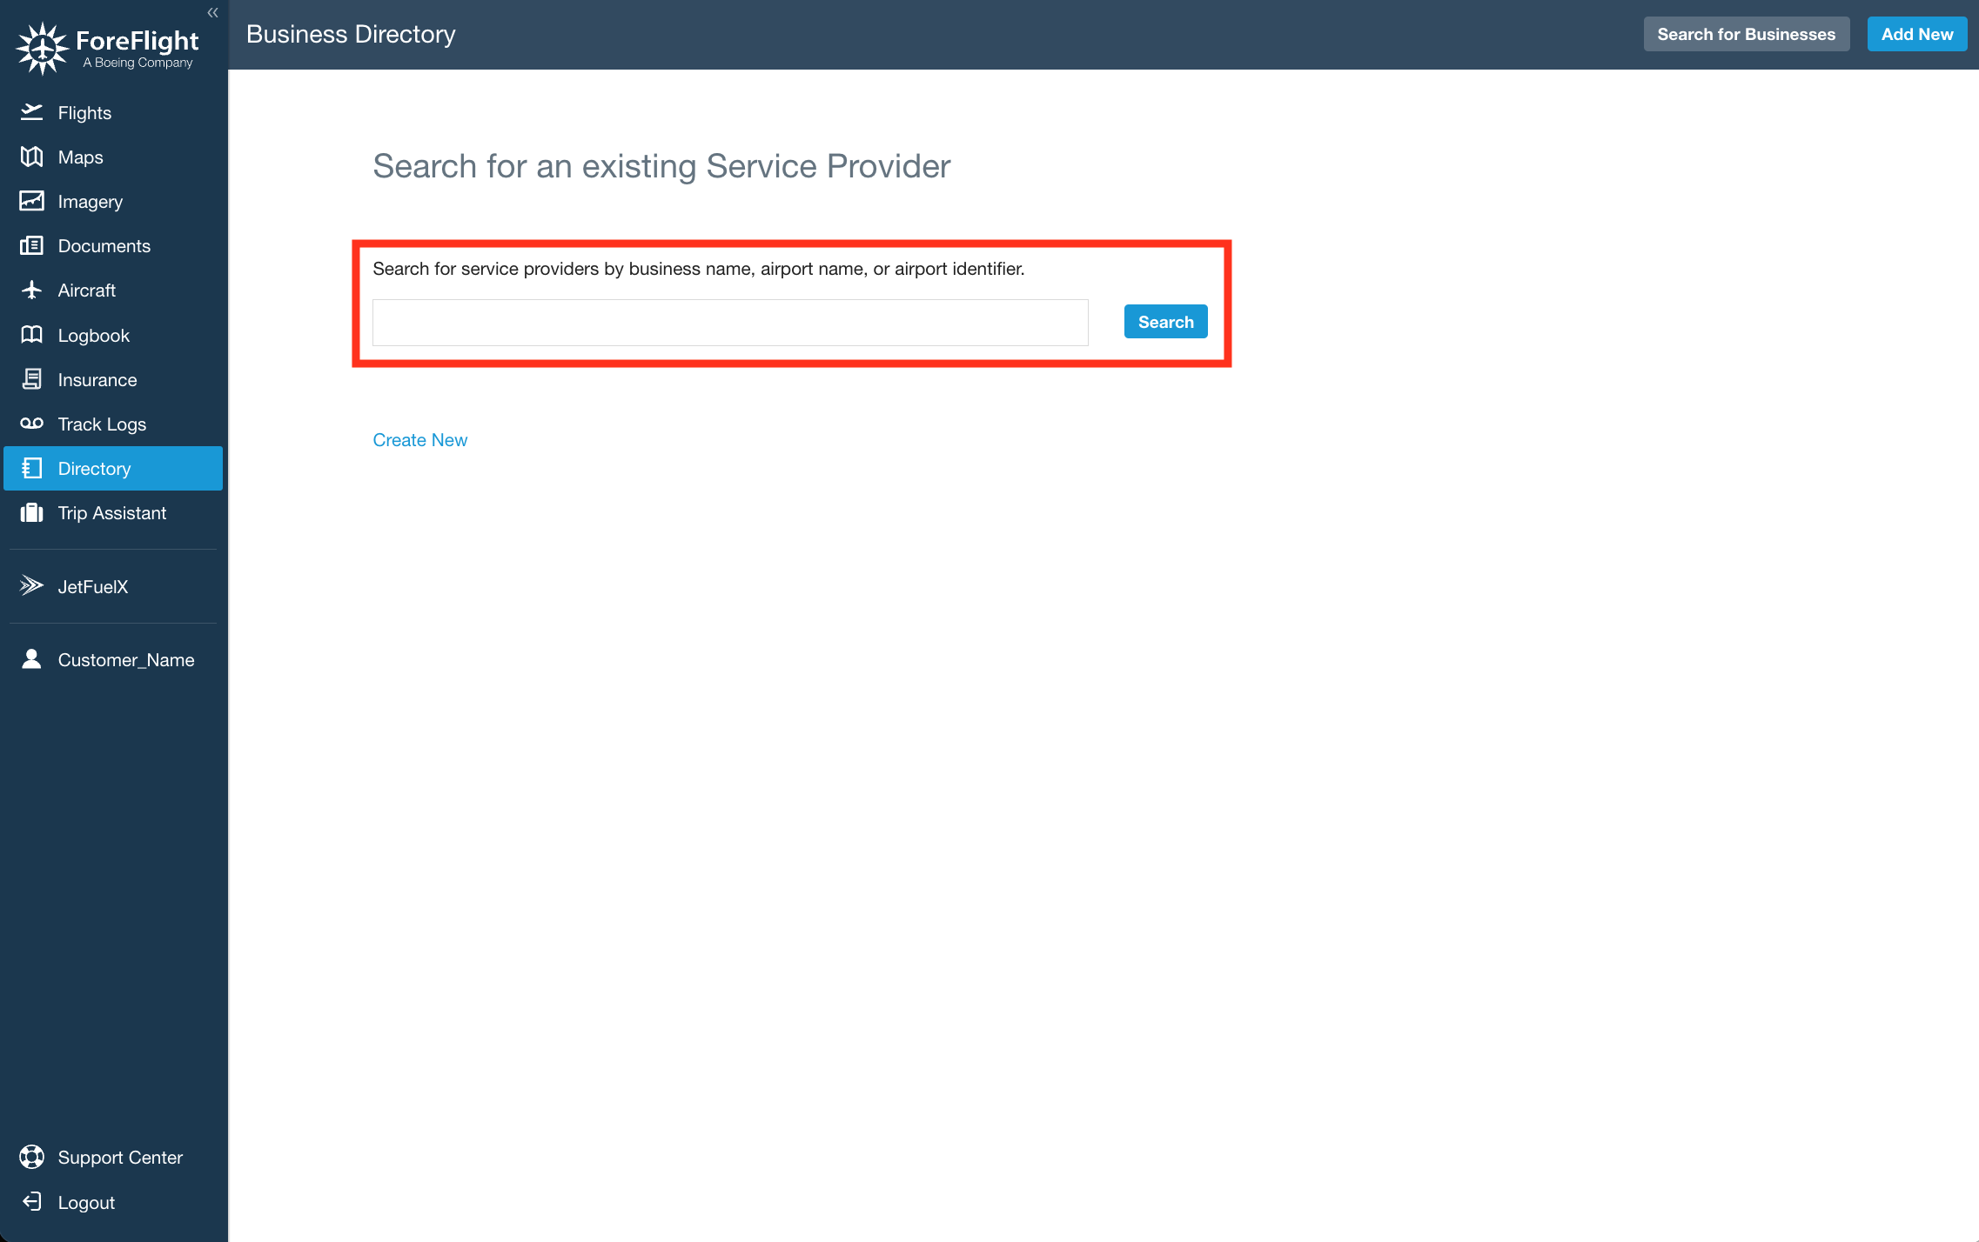The image size is (1979, 1242).
Task: Click the Business Directory page title
Action: click(x=351, y=34)
